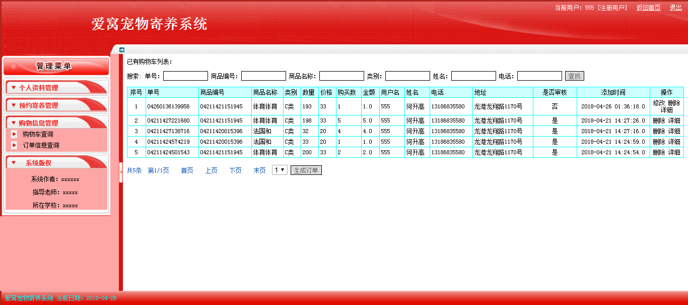This screenshot has height=305, width=688.
Task: Go to 末页 in pagination
Action: tap(259, 170)
